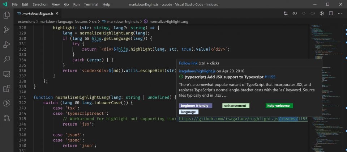
Task: Open the Remote Explorer view
Action: [x=7, y=74]
